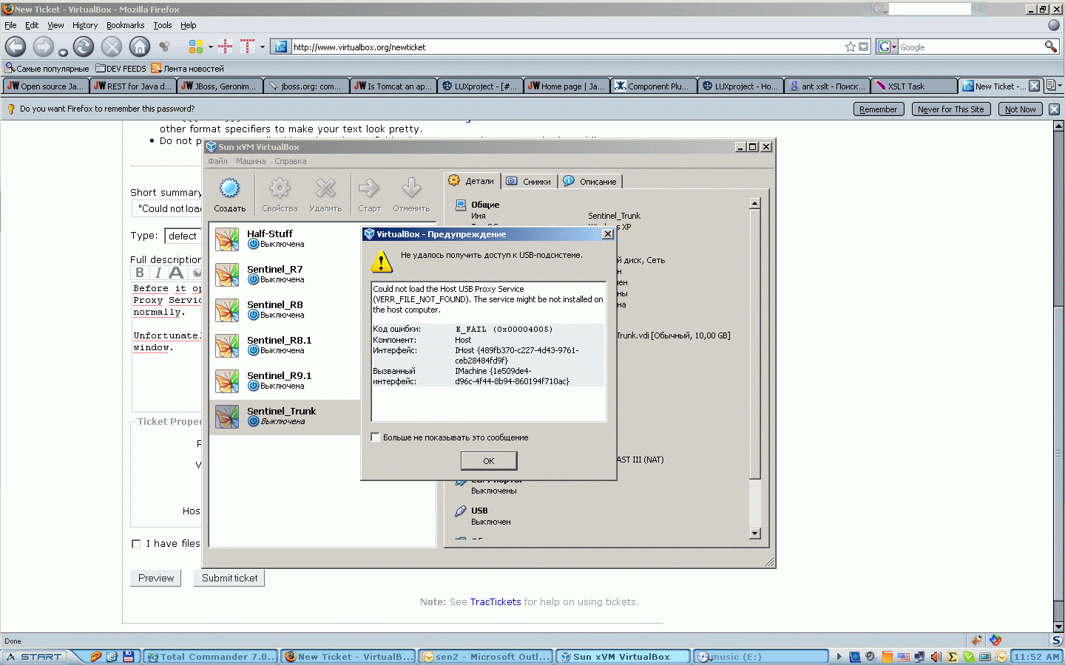Switch to the Снимки (Snapshots) tab
Viewport: 1065px width, 665px height.
(x=529, y=181)
